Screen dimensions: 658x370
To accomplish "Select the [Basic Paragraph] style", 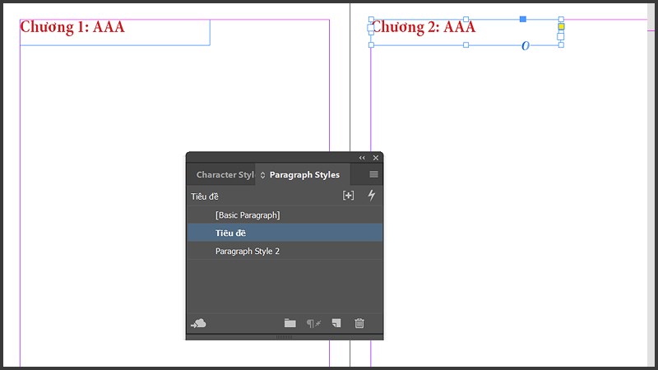I will (248, 215).
